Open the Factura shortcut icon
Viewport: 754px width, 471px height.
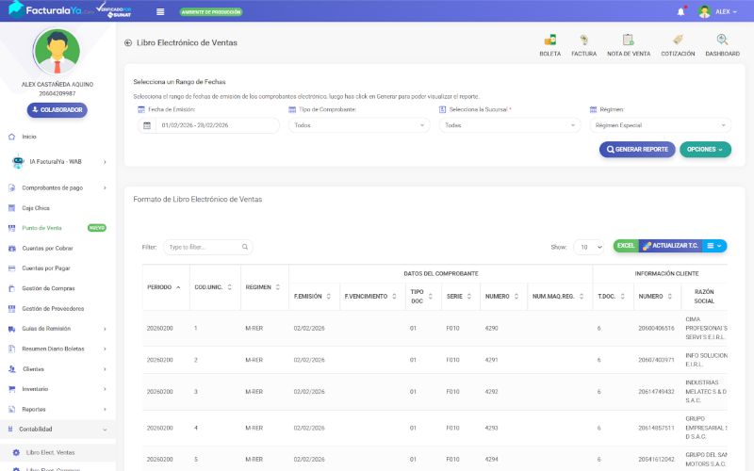pos(583,43)
